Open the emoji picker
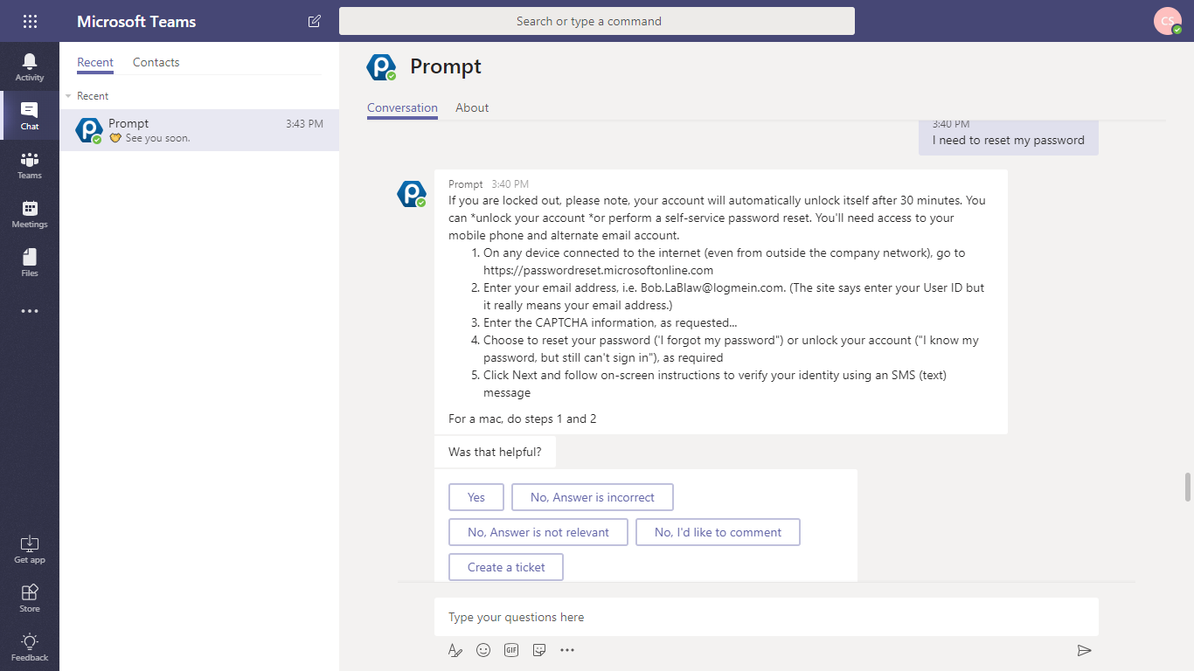Viewport: 1194px width, 671px height. 483,650
